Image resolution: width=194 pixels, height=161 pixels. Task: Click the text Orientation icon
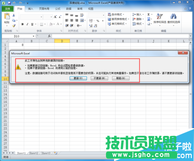point(78,25)
